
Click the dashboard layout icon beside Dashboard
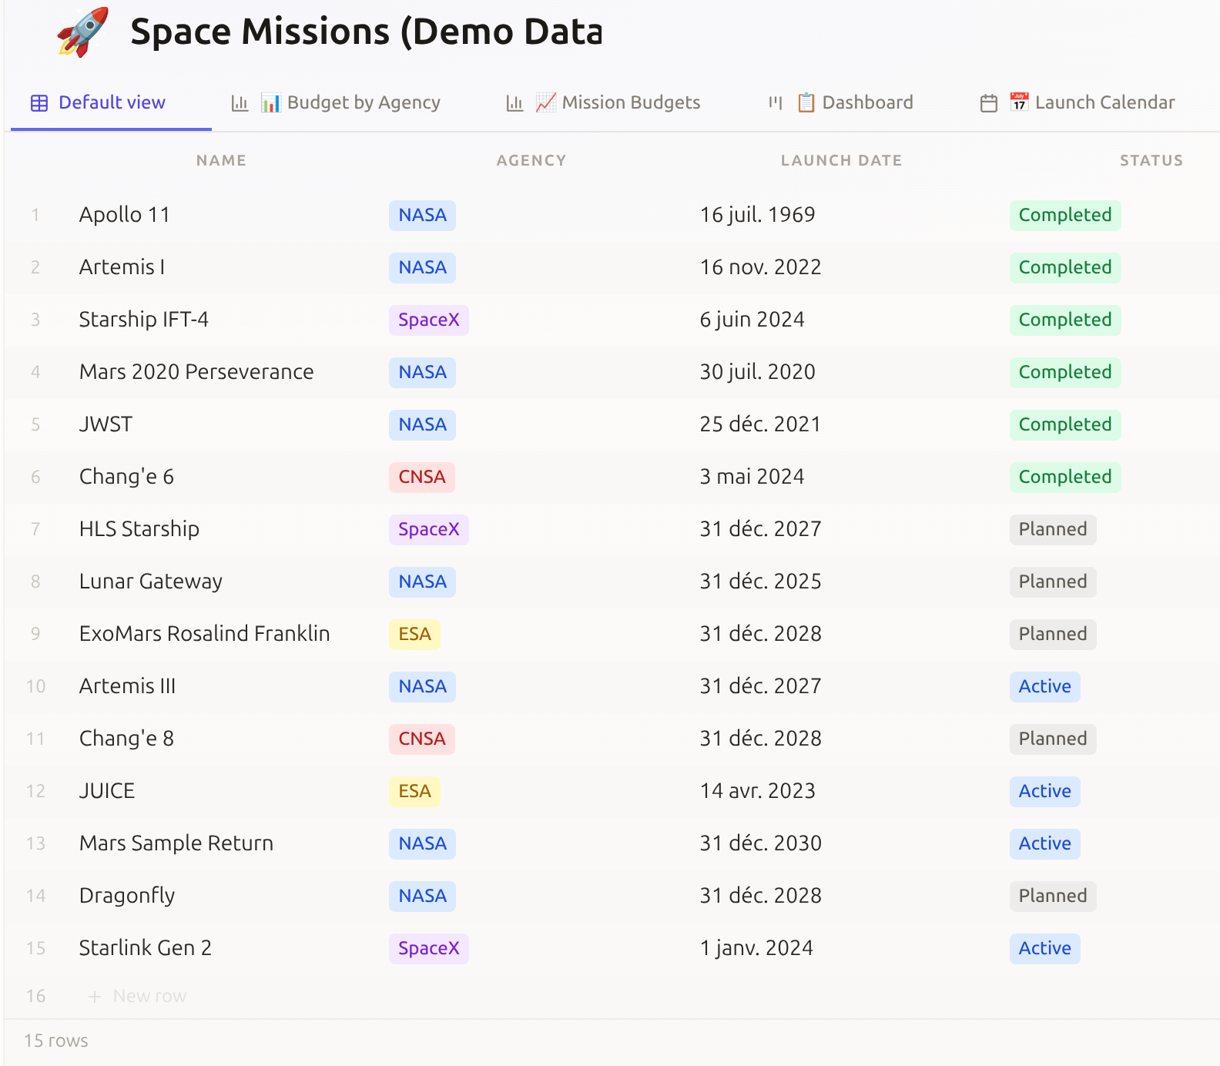pos(776,102)
